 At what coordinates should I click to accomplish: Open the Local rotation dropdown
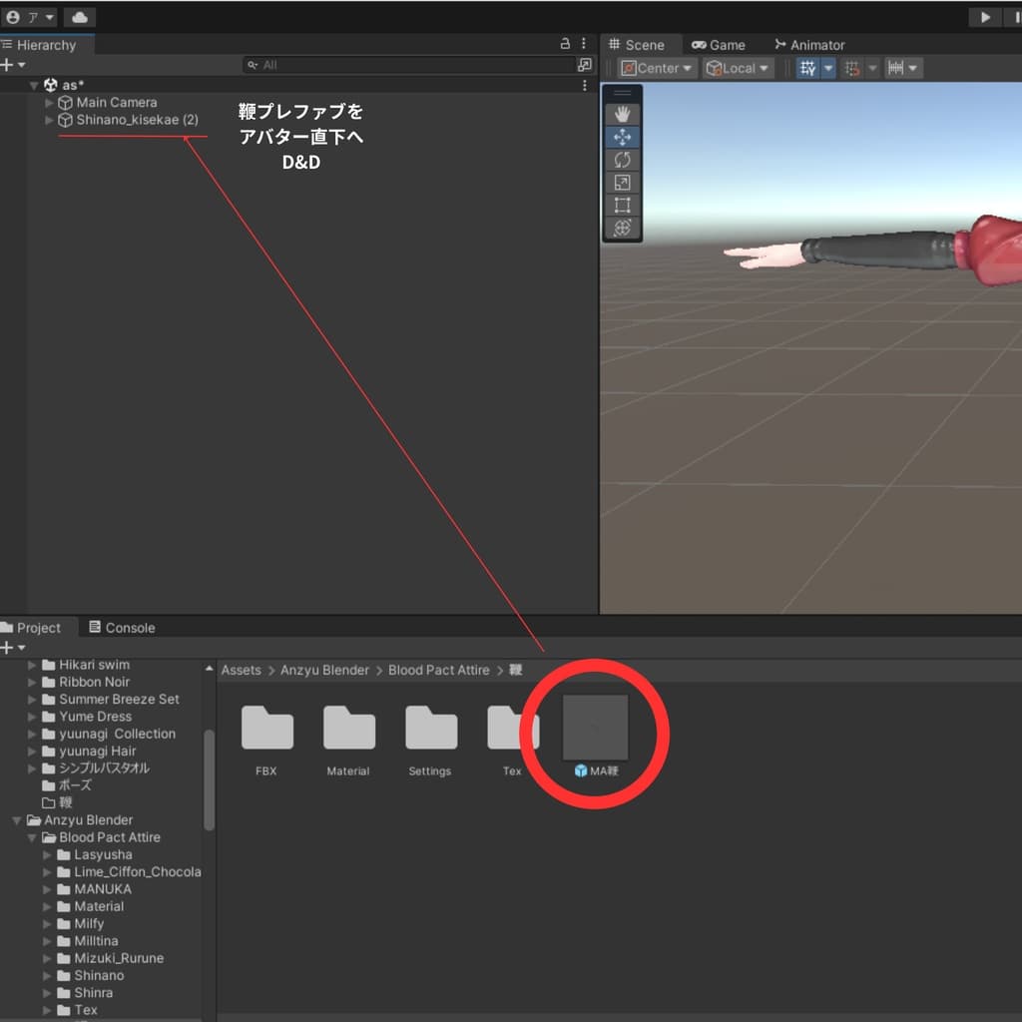[x=738, y=68]
